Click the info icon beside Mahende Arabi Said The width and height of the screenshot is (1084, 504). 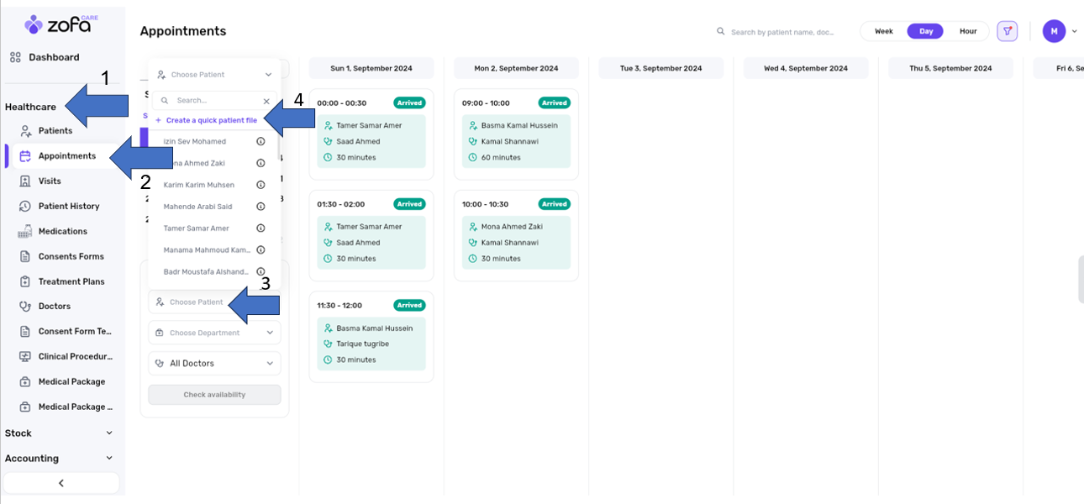[260, 207]
